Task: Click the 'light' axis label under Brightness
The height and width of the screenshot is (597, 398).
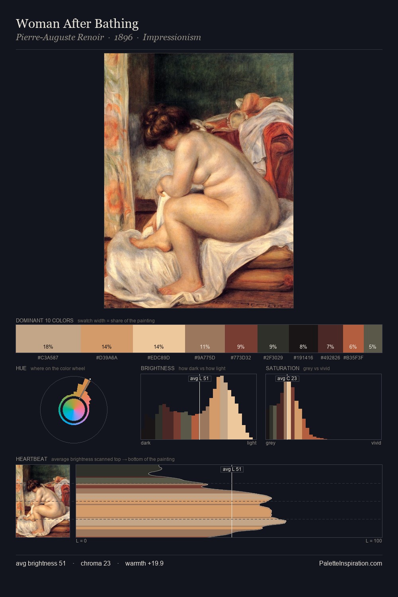Action: tap(252, 443)
